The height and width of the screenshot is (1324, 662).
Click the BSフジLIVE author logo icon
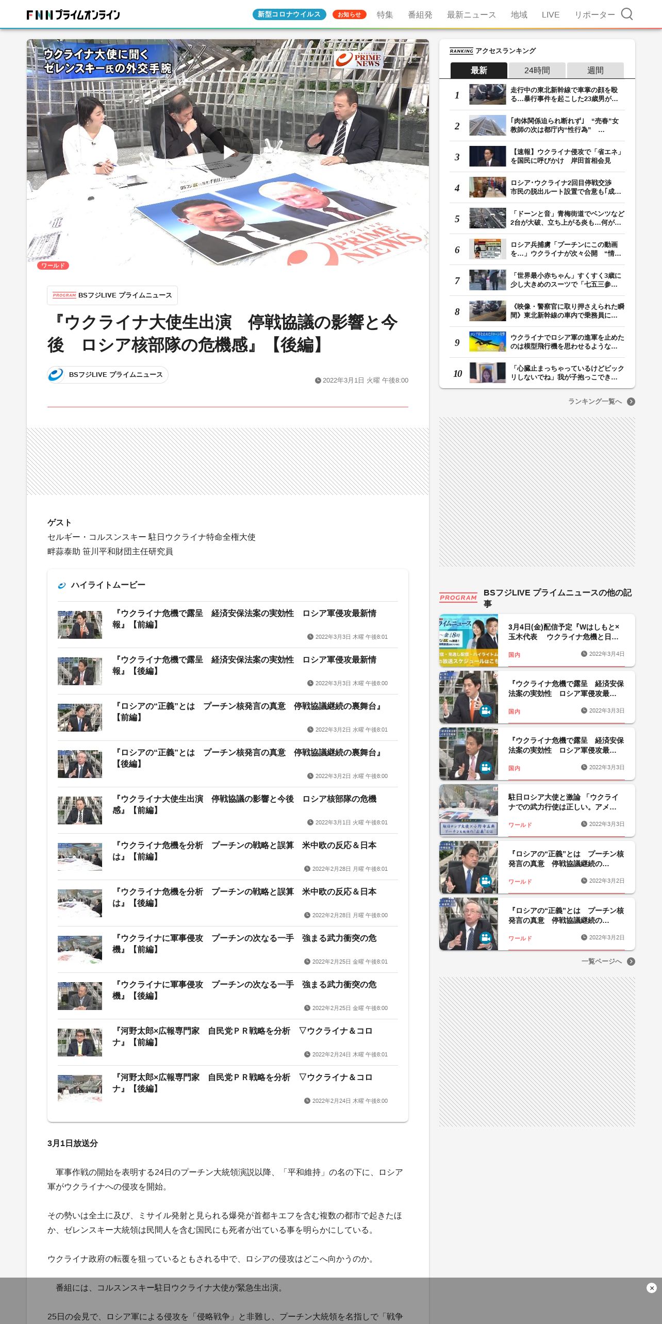pyautogui.click(x=56, y=375)
